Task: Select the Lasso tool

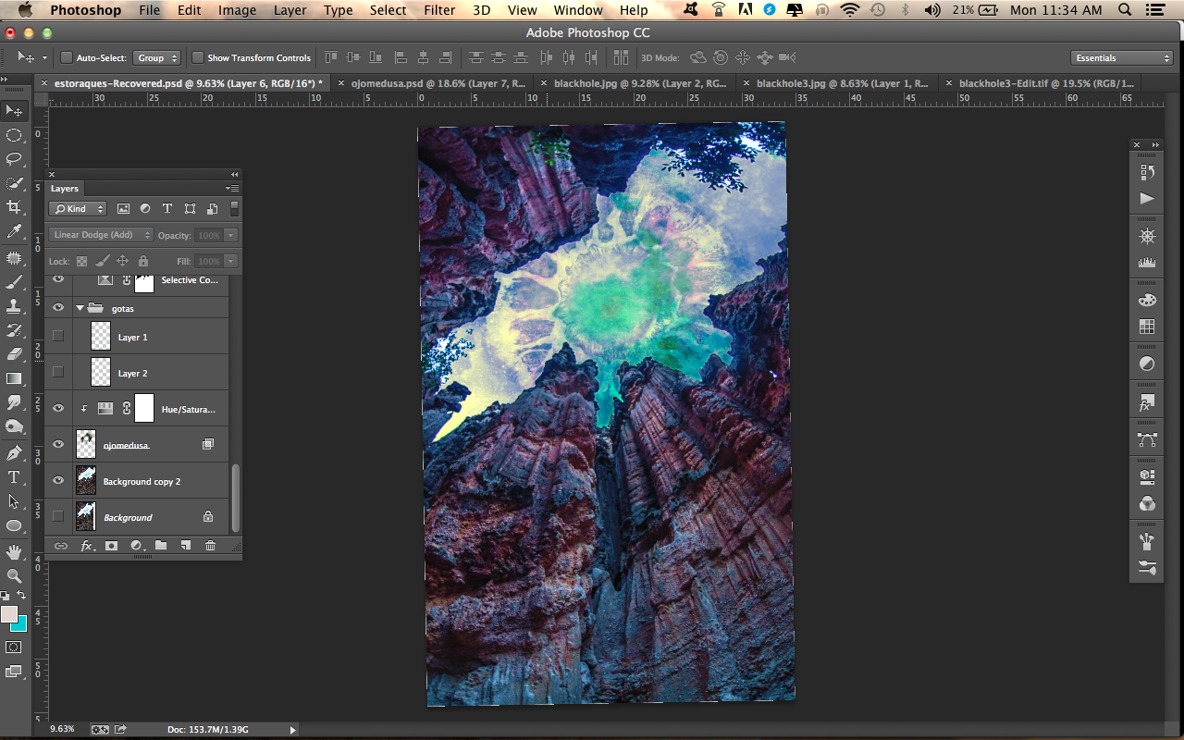Action: [15, 159]
